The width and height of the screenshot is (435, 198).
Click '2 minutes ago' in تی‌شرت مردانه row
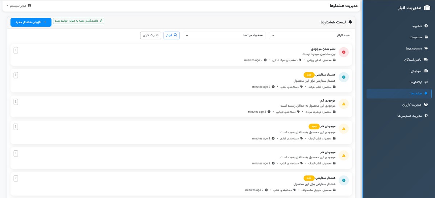click(257, 112)
